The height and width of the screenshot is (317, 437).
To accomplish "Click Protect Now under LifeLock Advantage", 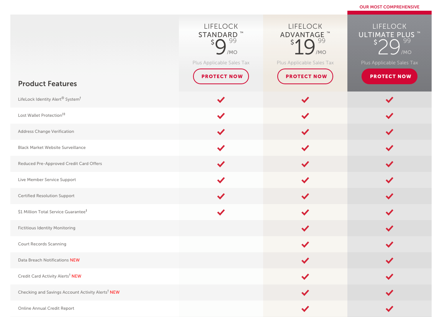I will tap(305, 76).
